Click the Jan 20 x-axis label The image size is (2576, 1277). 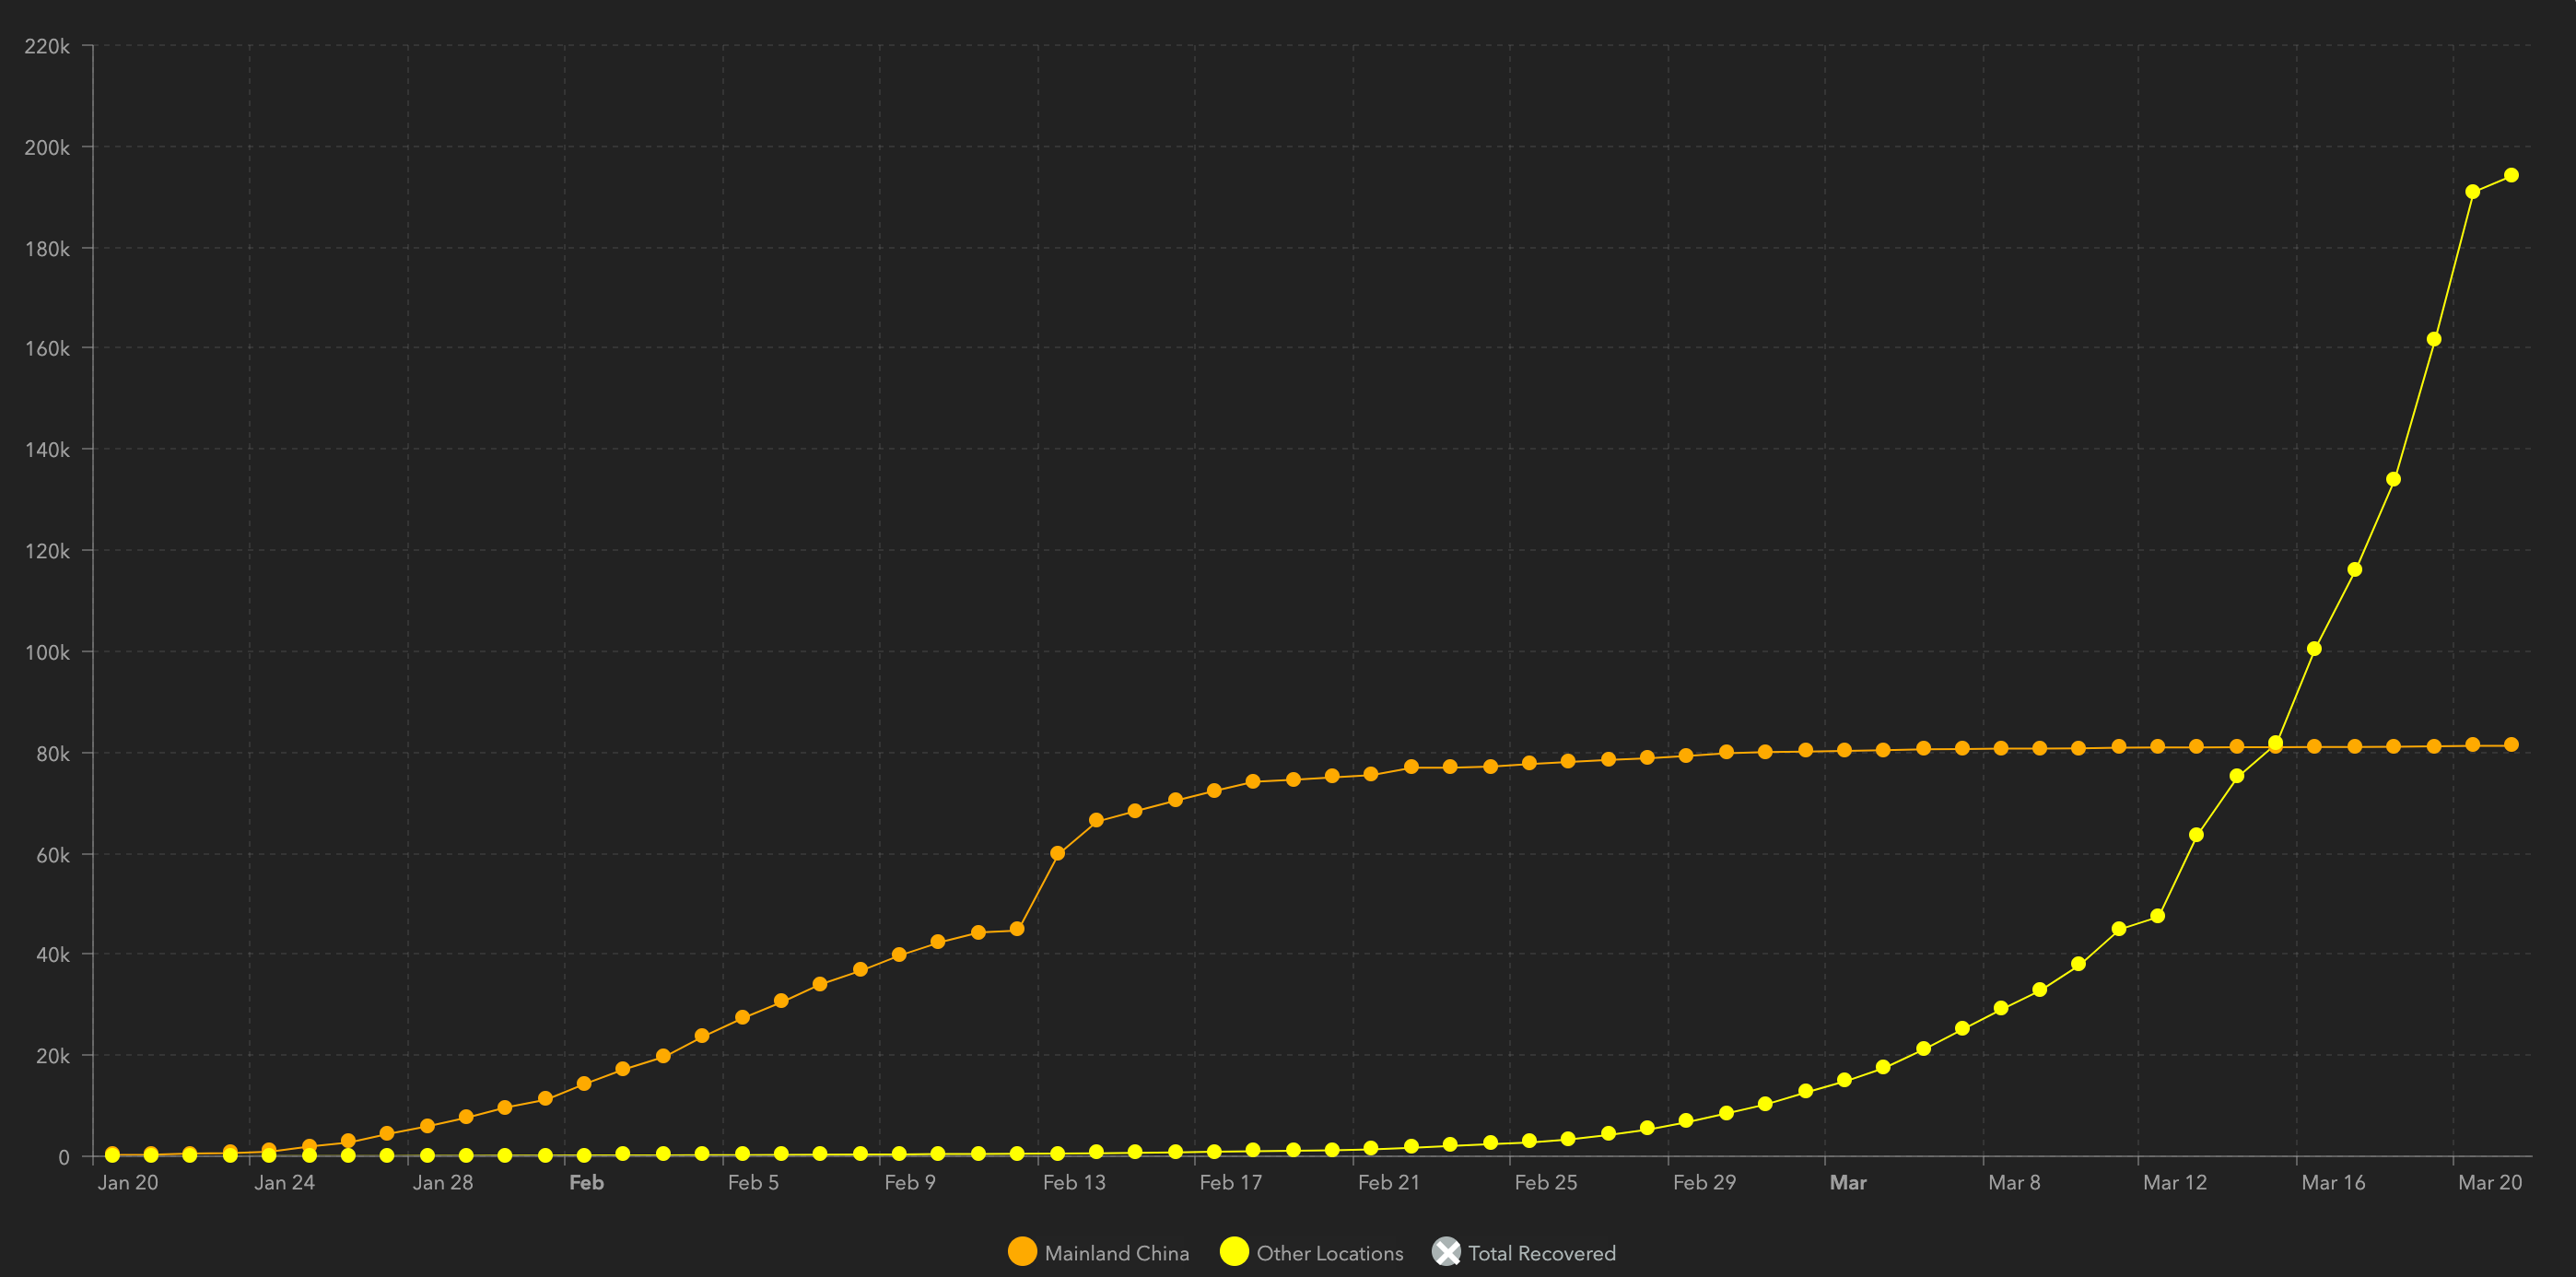pos(128,1182)
